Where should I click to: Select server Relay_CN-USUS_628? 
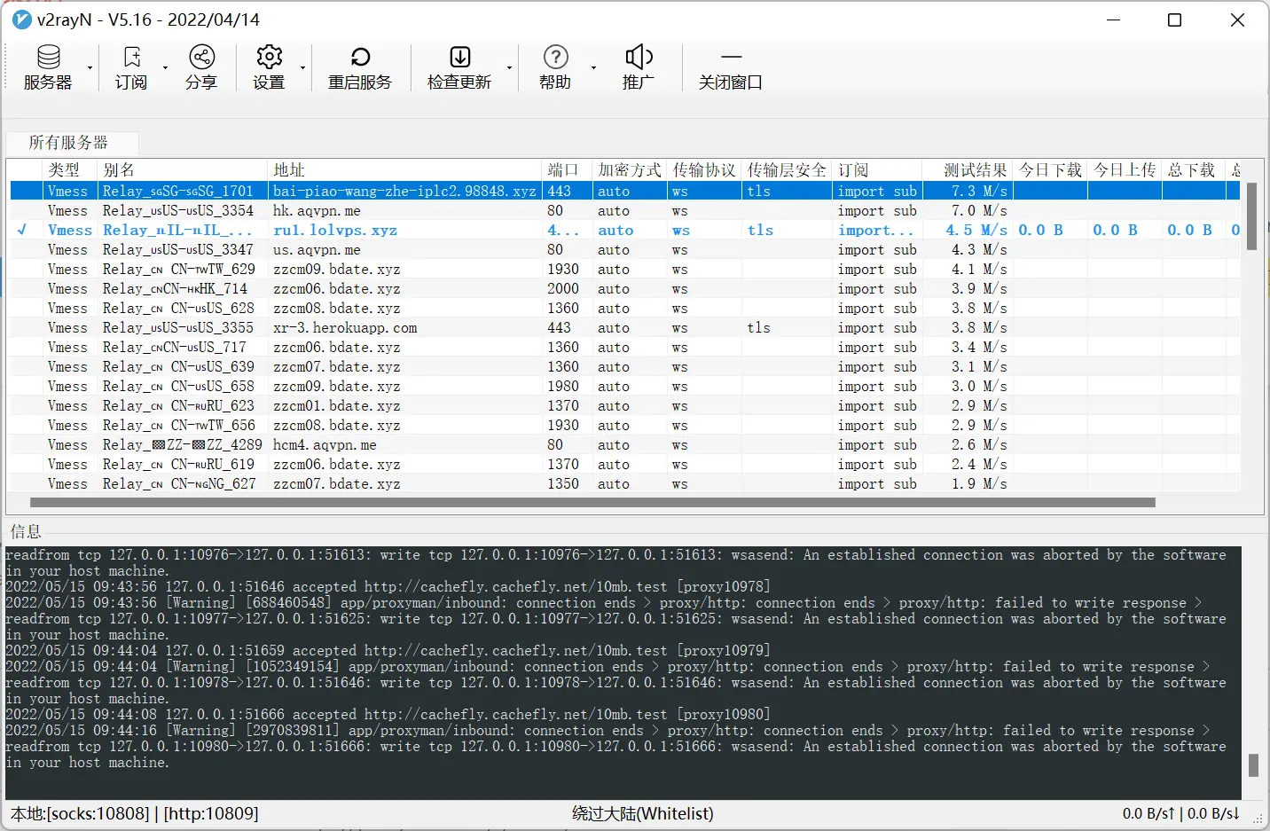[x=624, y=308]
